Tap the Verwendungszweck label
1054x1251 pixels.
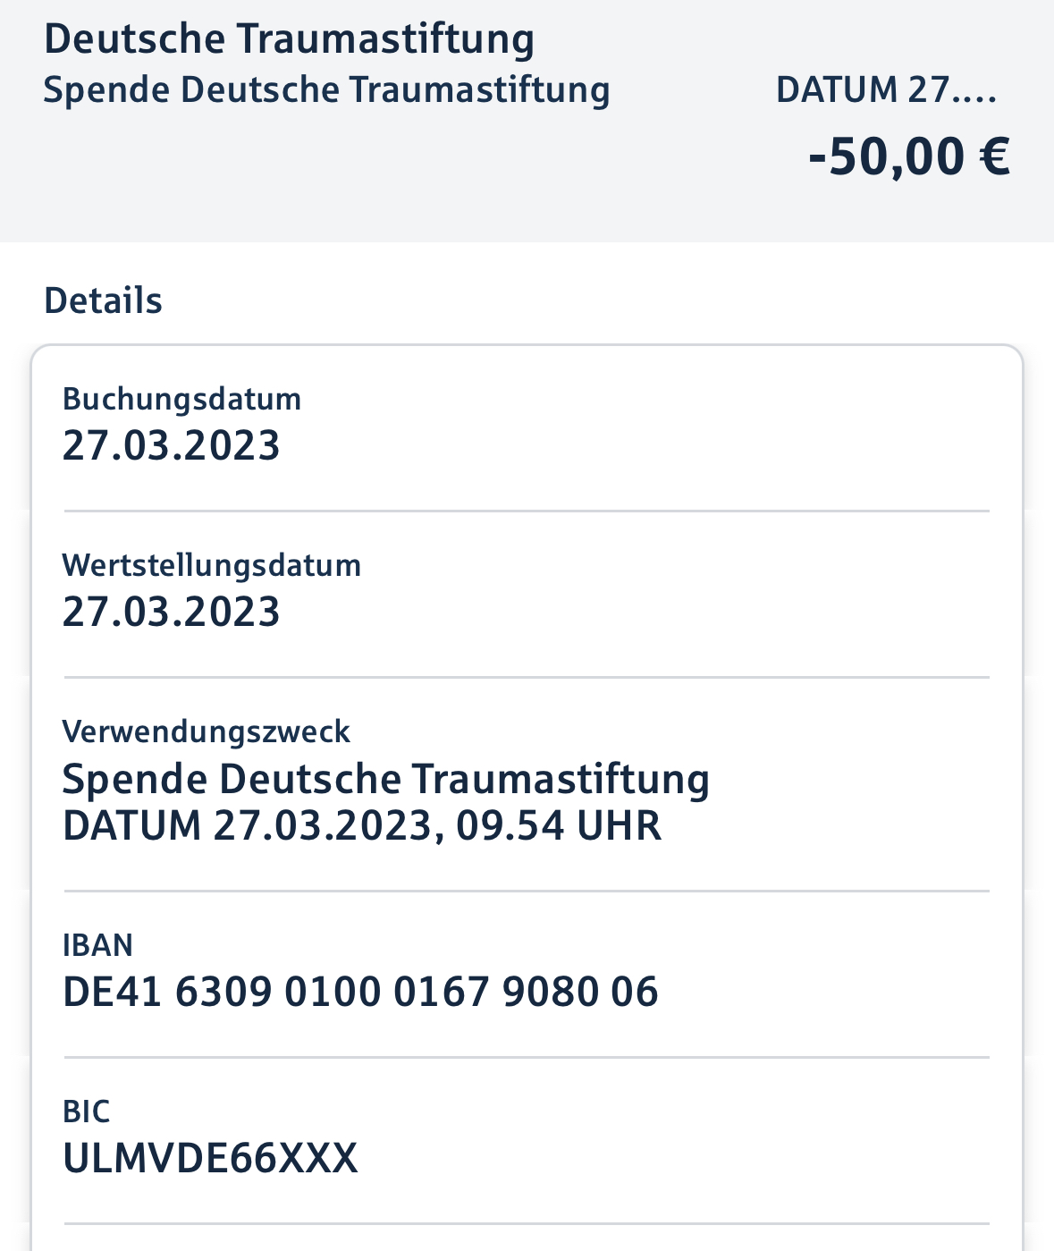pyautogui.click(x=206, y=731)
